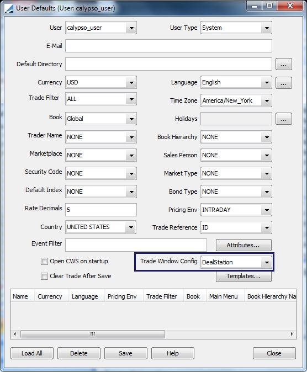The height and width of the screenshot is (372, 307).
Task: Toggle Clear Trade After Save checkbox
Action: coord(44,277)
